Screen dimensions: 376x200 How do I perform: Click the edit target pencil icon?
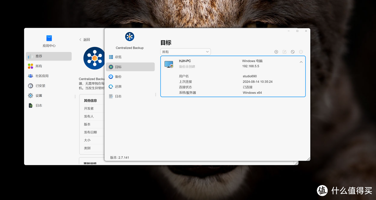284,52
